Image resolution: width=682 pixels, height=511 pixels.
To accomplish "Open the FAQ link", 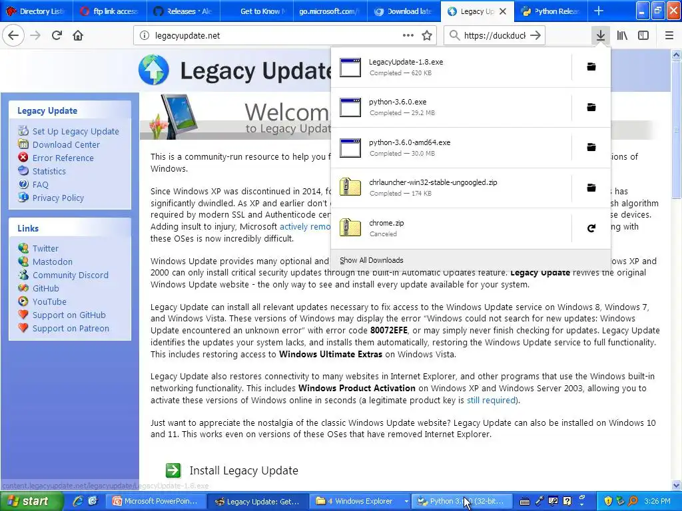I will 41,185.
